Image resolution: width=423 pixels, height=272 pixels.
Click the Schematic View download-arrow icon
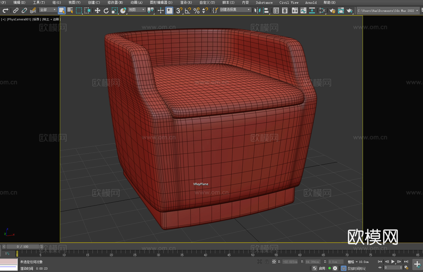(x=312, y=10)
